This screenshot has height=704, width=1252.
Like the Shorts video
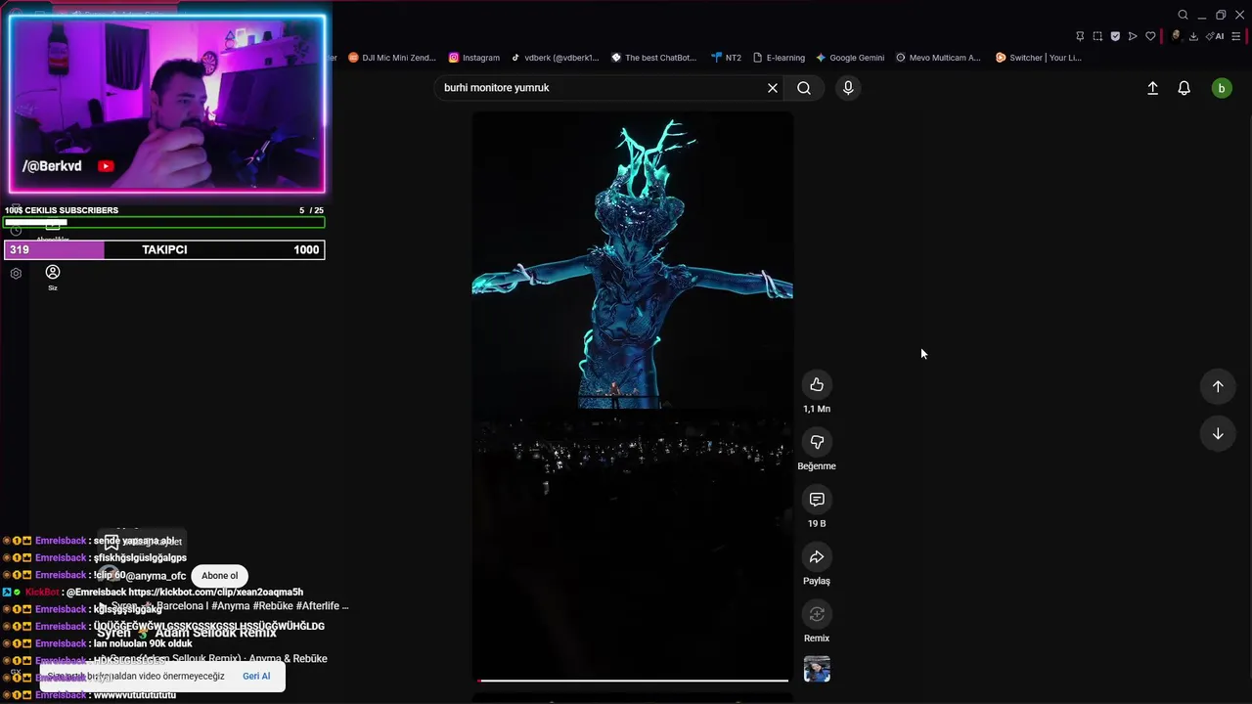(817, 385)
